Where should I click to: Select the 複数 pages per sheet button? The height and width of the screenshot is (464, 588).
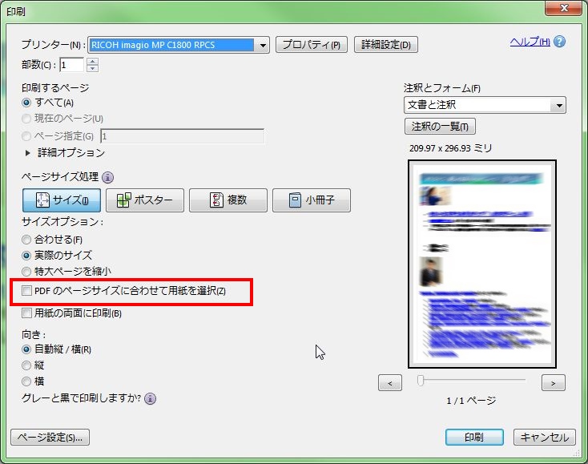click(228, 200)
